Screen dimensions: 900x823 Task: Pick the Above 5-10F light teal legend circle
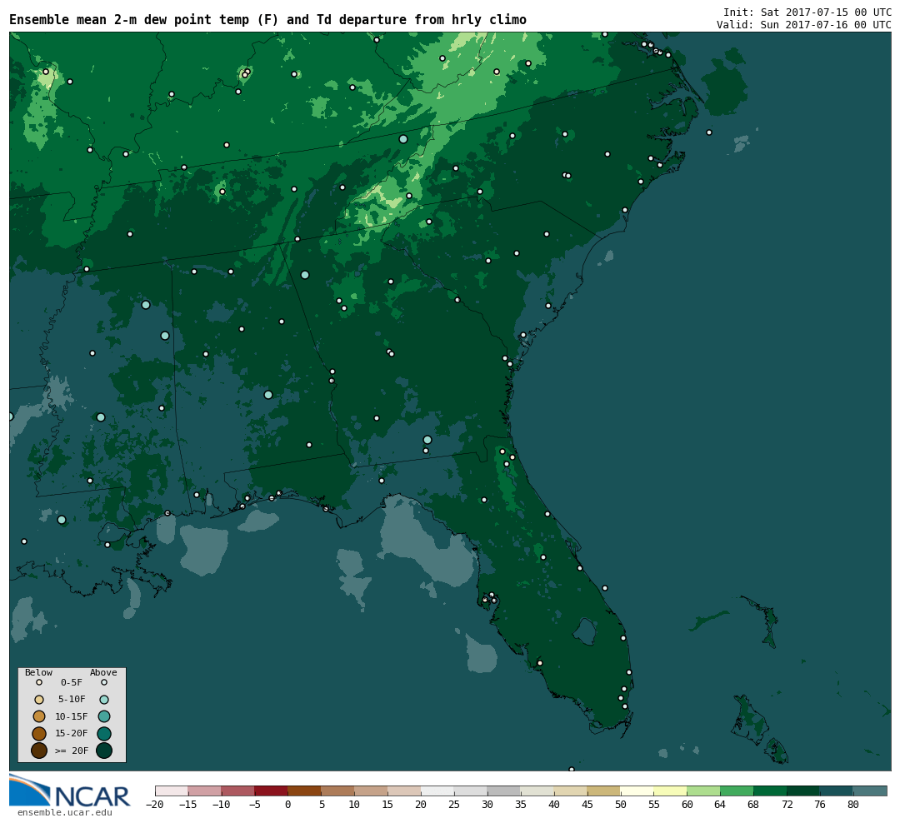[104, 700]
